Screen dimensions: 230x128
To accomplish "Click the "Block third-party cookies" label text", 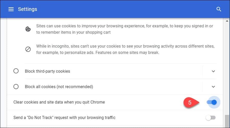I will tap(47, 71).
